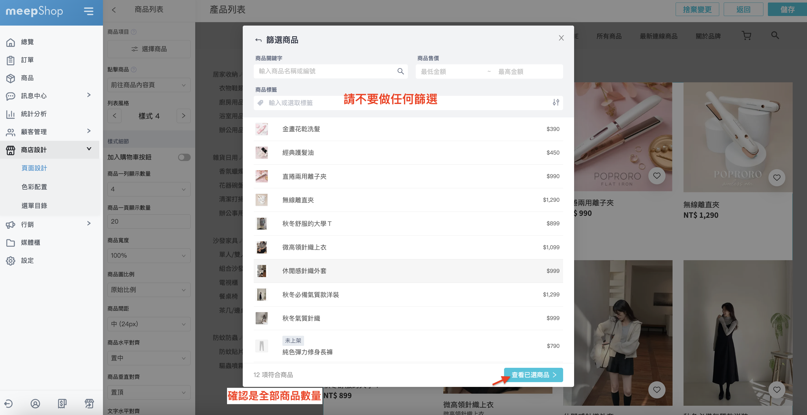
Task: Open 色彩配置 in sidebar submenu
Action: click(34, 187)
